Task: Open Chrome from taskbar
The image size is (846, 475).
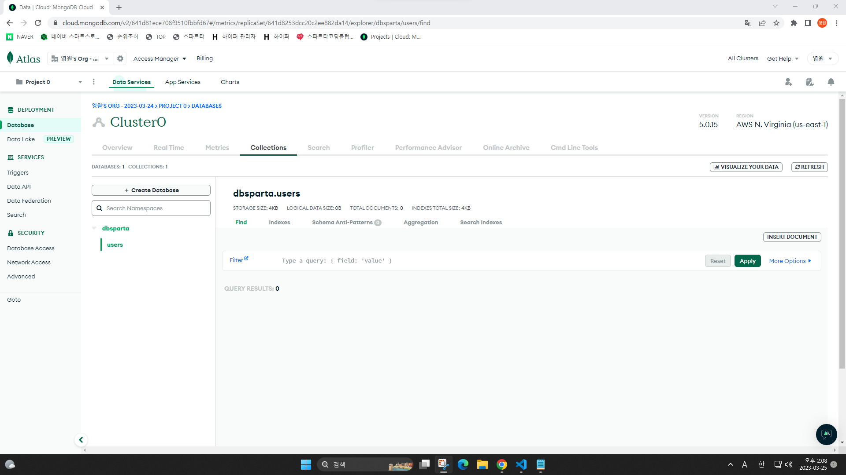Action: (x=502, y=464)
